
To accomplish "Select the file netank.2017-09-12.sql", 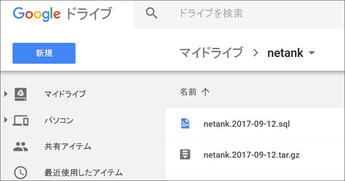I will (255, 124).
